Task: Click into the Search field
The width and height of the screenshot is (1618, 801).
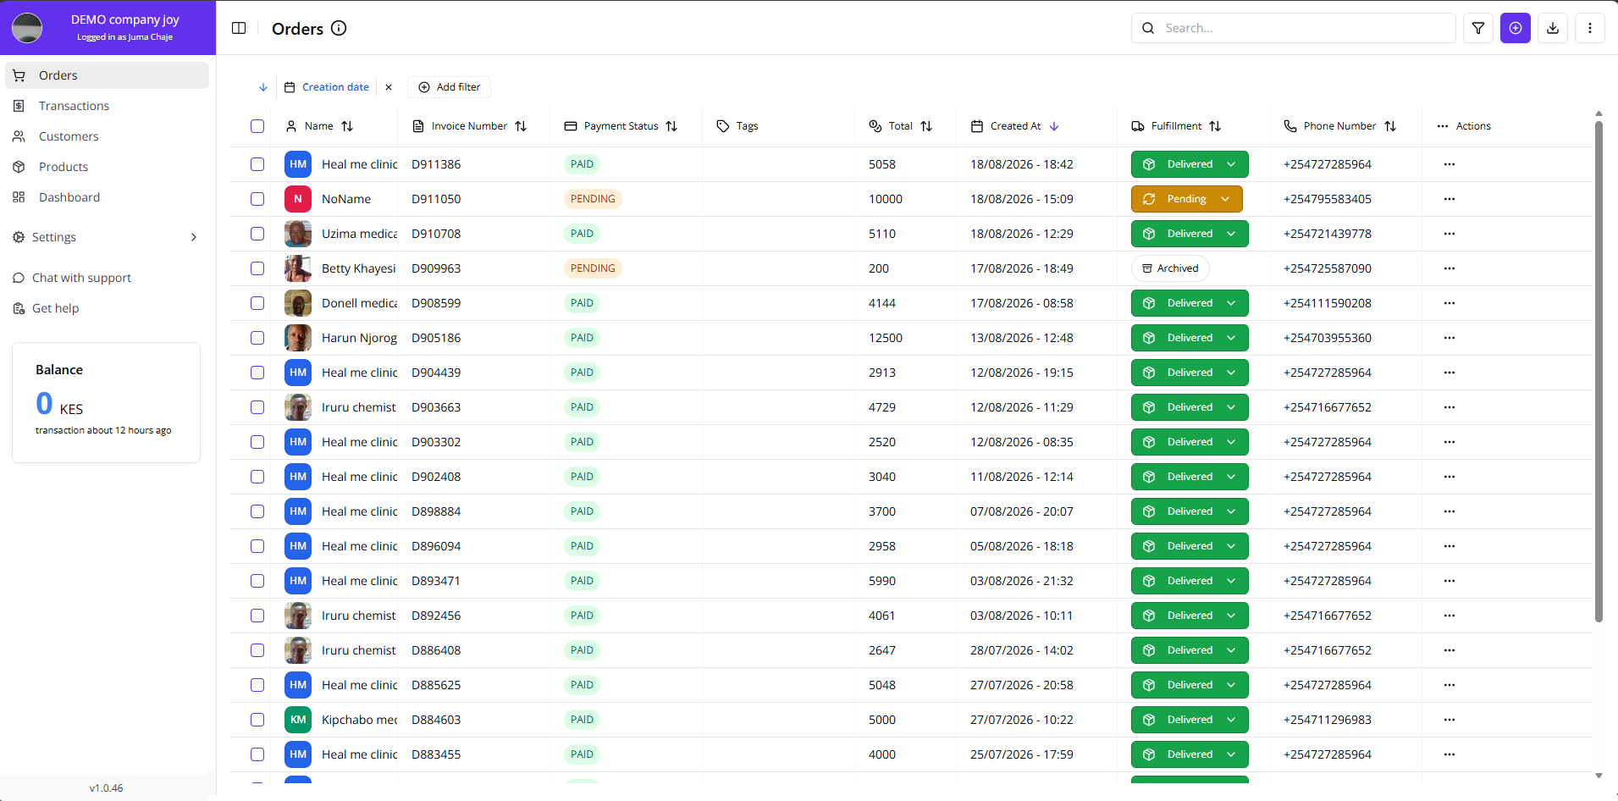Action: tap(1294, 28)
